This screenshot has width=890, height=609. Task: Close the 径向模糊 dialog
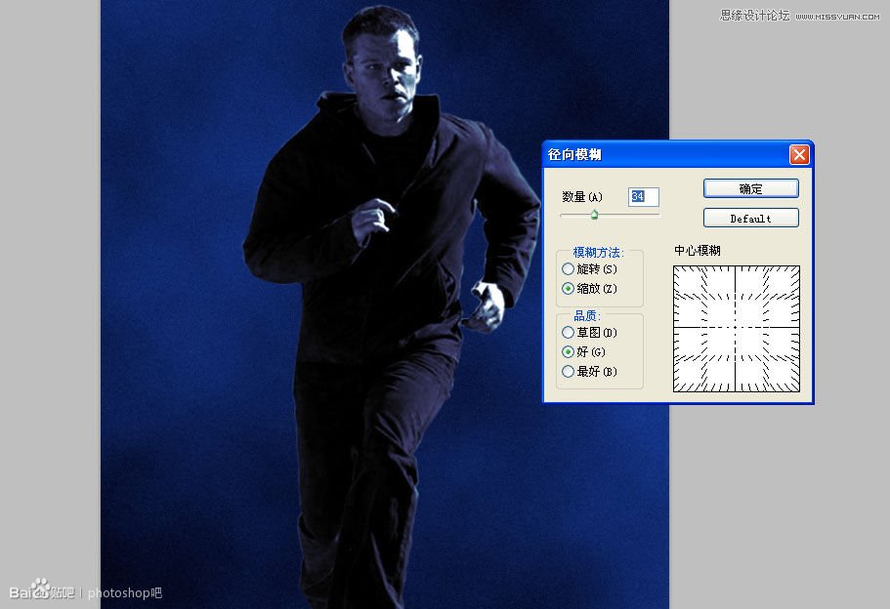click(800, 155)
